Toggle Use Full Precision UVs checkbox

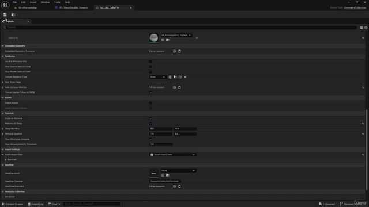(x=150, y=62)
